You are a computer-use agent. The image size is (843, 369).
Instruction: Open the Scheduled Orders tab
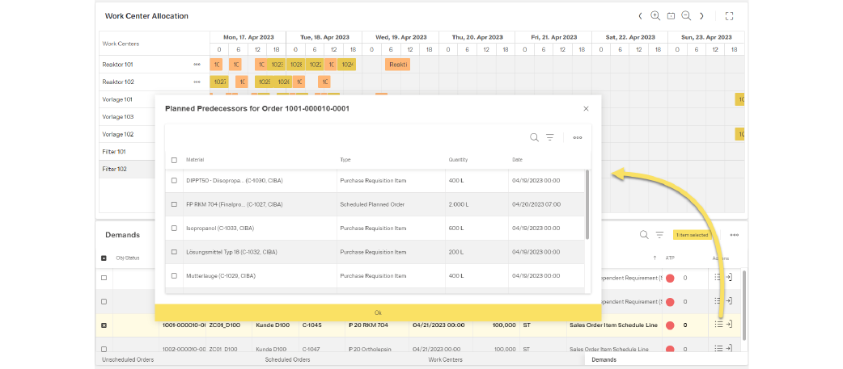288,359
